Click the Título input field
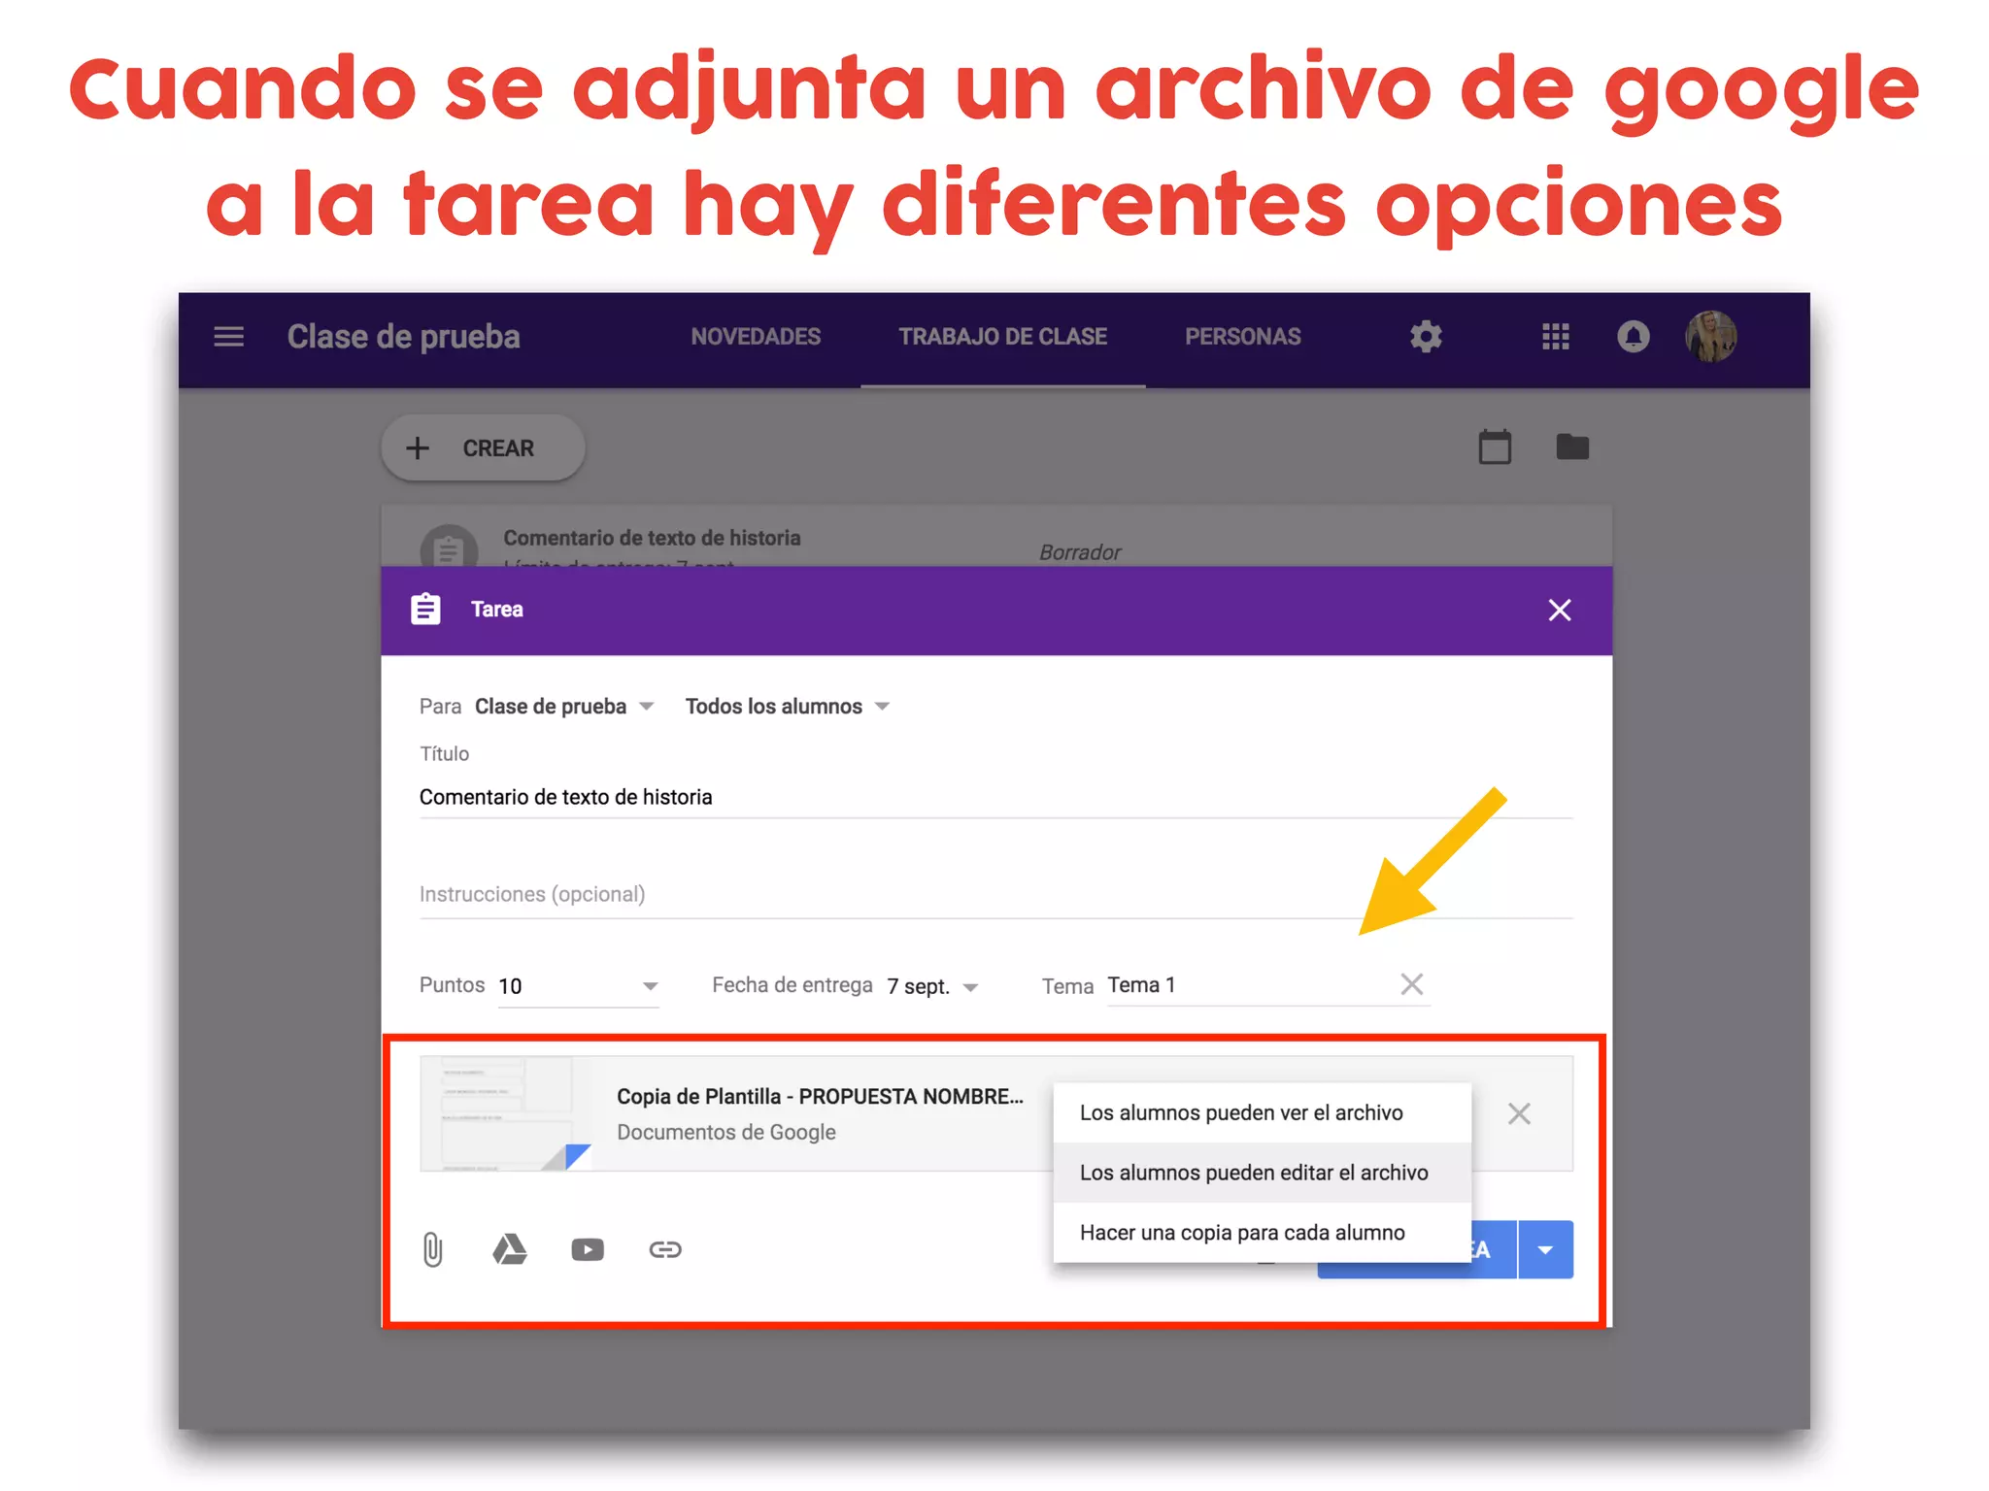1989x1491 pixels. [995, 797]
